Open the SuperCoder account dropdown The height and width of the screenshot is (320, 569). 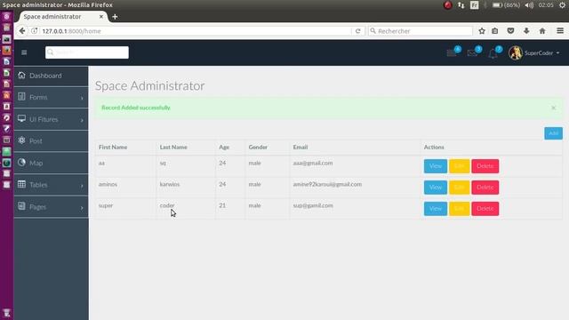pyautogui.click(x=541, y=53)
